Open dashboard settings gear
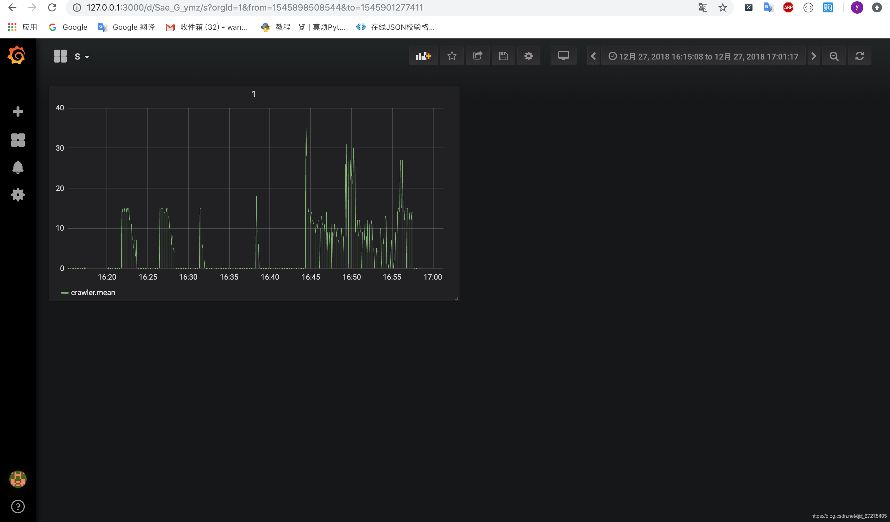Image resolution: width=890 pixels, height=522 pixels. [x=528, y=56]
